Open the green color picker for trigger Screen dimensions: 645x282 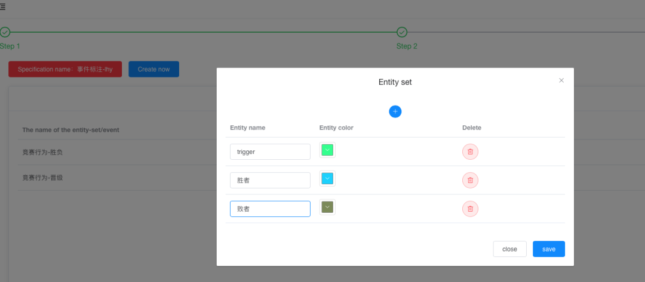click(x=327, y=150)
